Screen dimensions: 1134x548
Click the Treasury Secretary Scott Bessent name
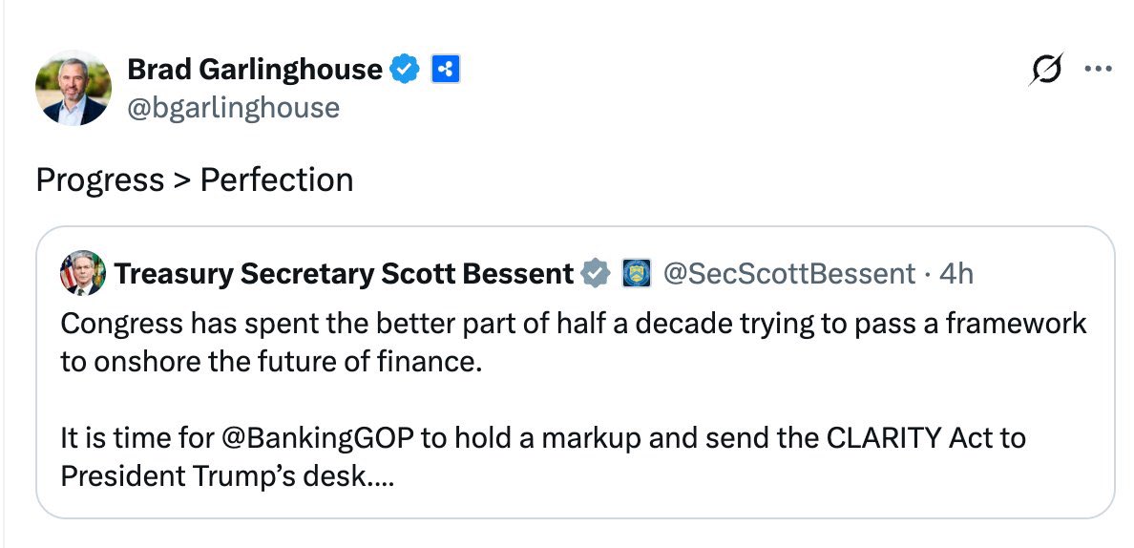coord(344,274)
